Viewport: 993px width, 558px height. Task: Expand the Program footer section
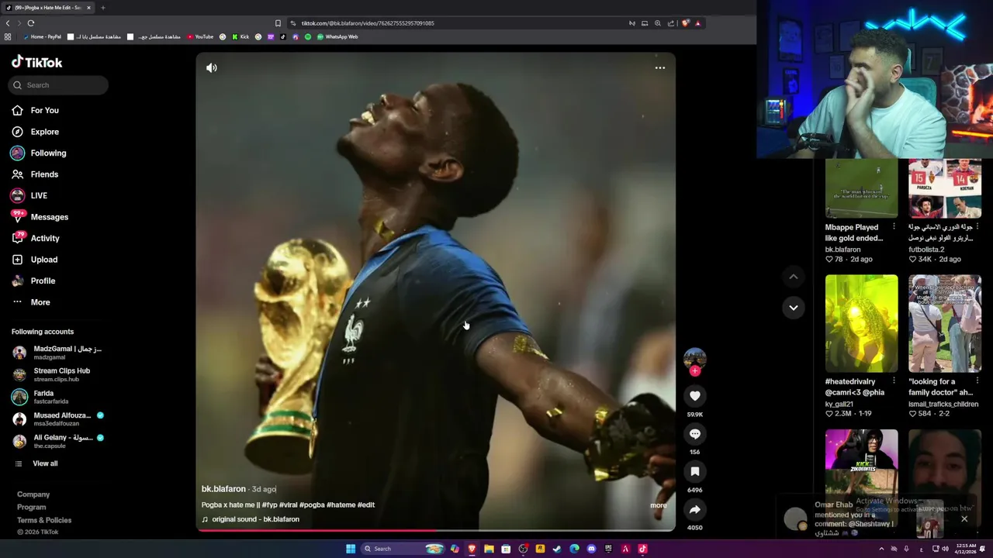pyautogui.click(x=32, y=508)
